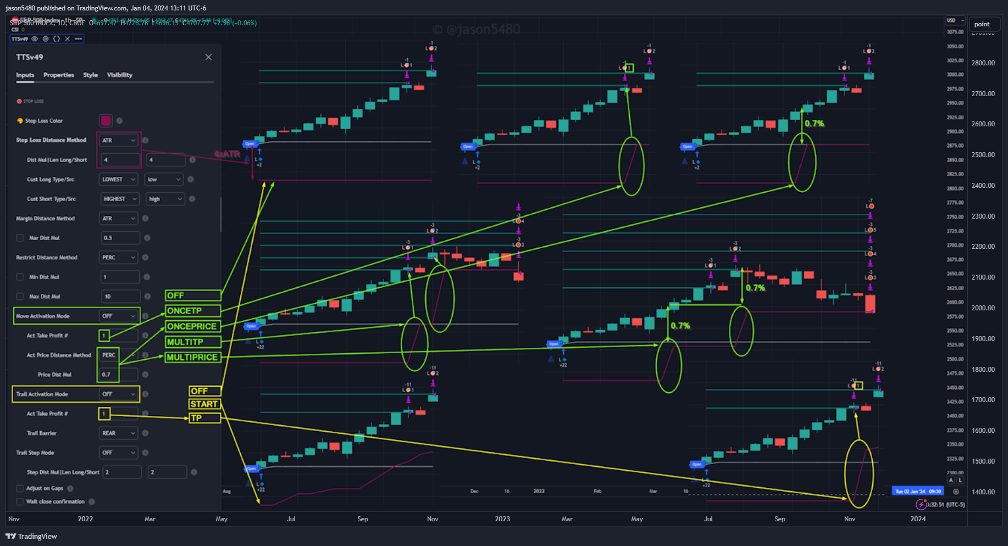Enable the Mar Dist Mul checkbox
The image size is (1008, 546).
point(20,238)
